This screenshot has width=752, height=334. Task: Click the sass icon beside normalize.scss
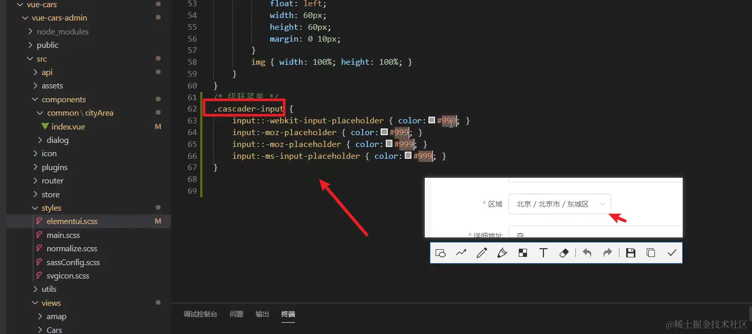point(40,248)
